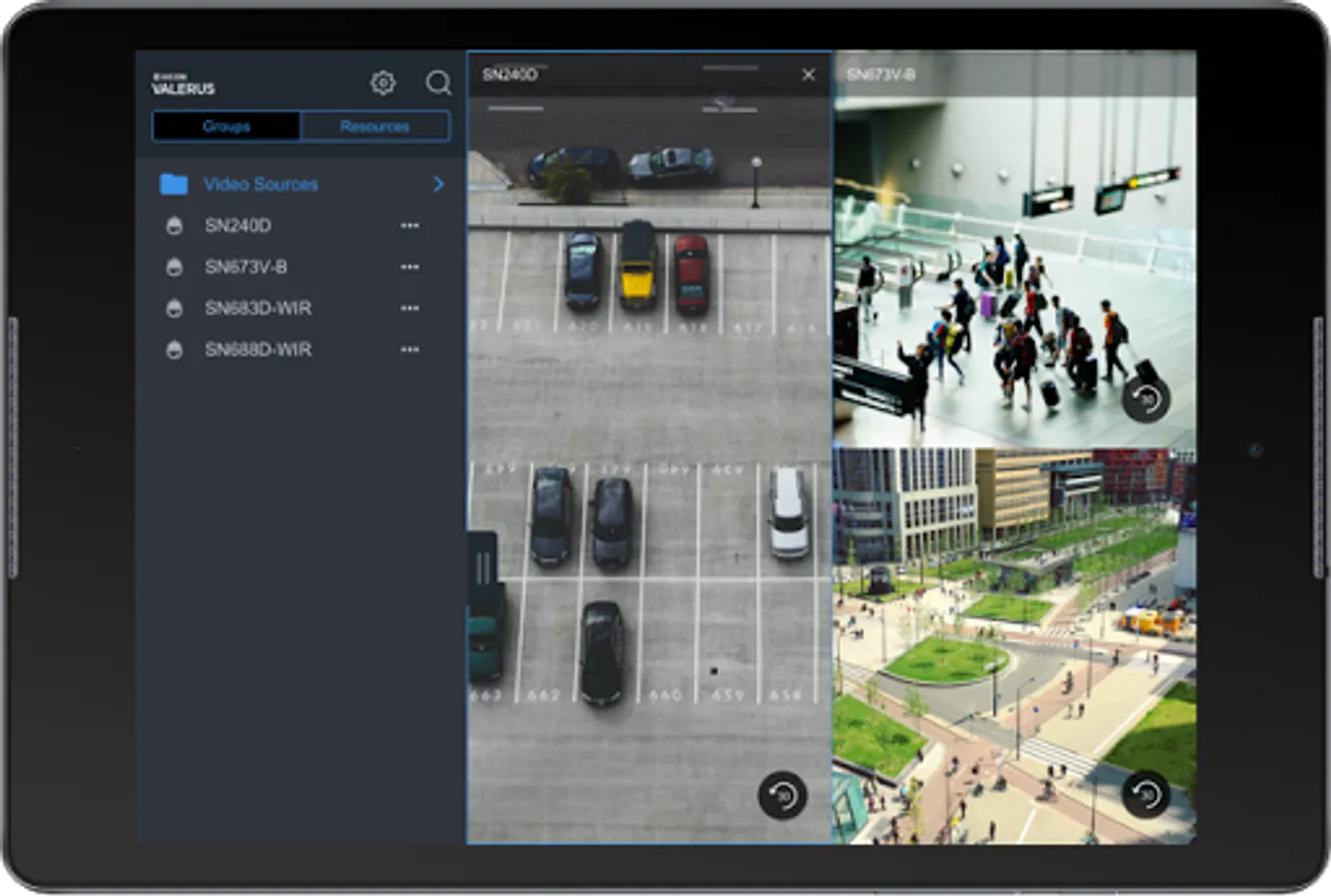Select SN240D in the source list
Screen dimensions: 1331x896
click(238, 226)
